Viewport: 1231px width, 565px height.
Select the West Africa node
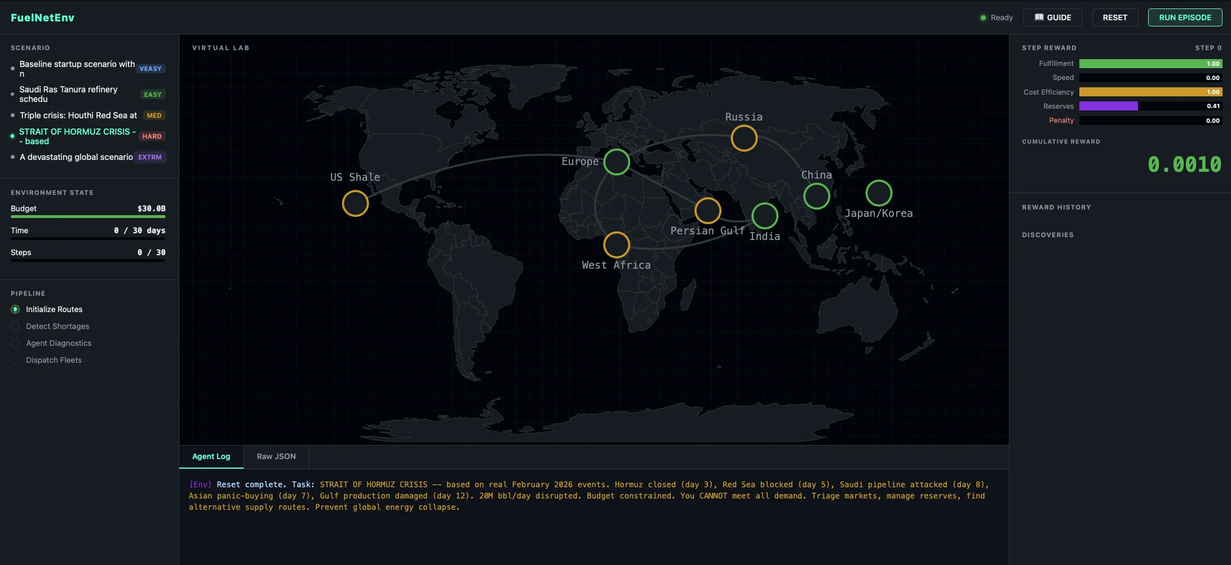[617, 245]
